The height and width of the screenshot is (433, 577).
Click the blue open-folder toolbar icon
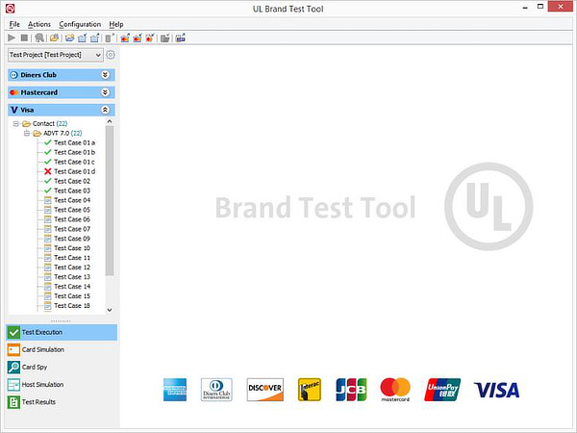click(69, 38)
